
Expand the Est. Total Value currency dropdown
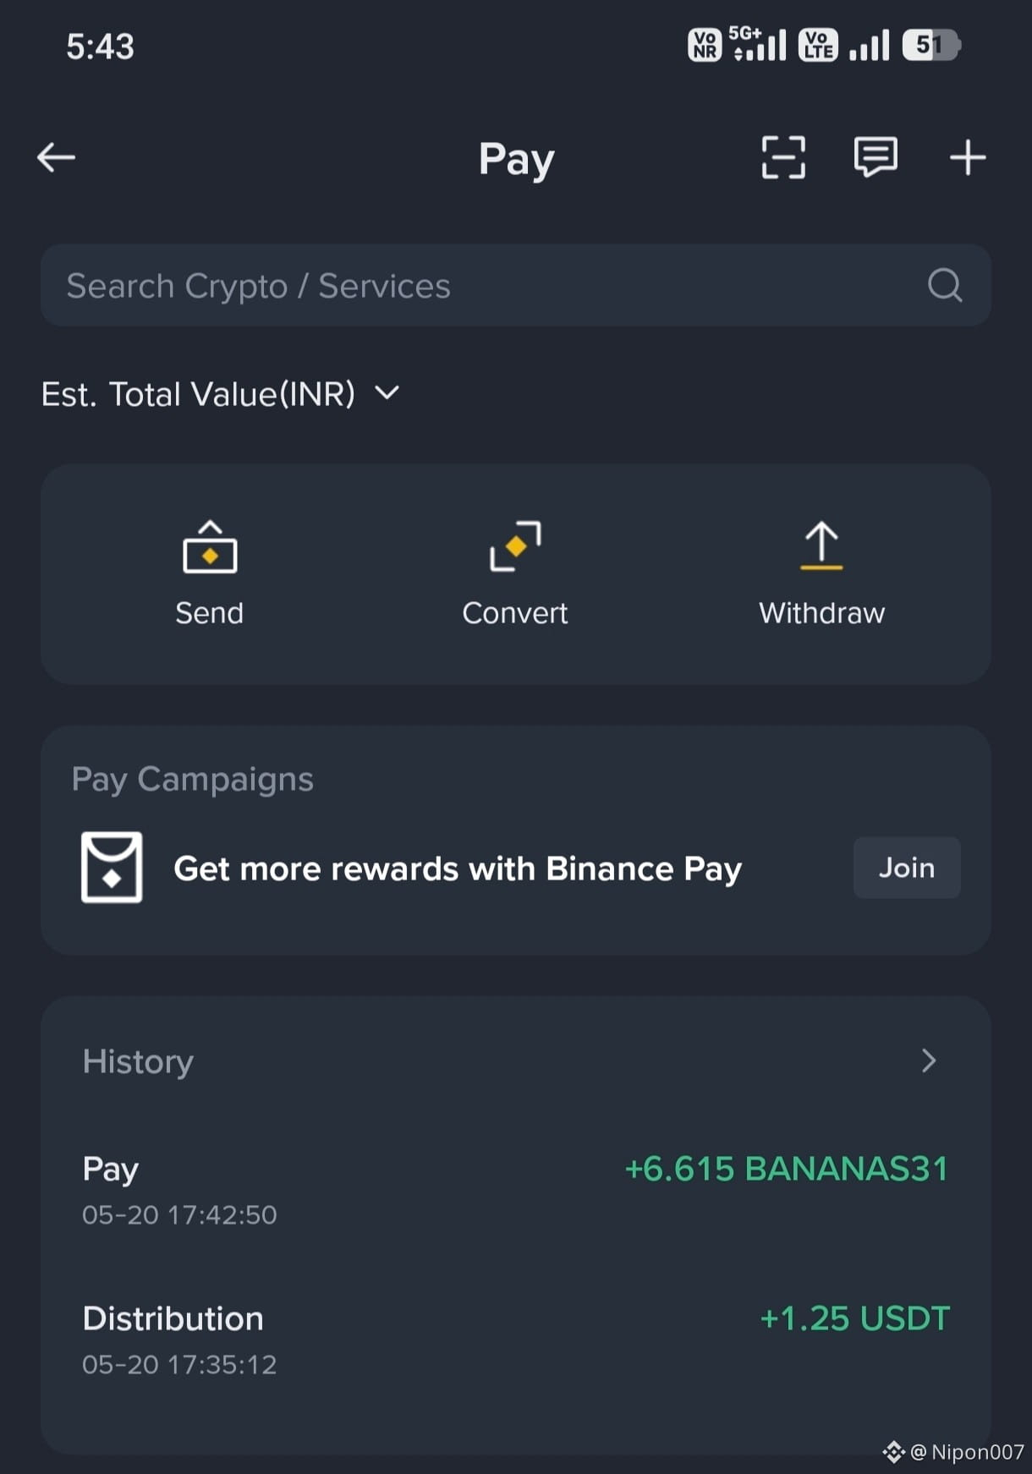pyautogui.click(x=387, y=393)
